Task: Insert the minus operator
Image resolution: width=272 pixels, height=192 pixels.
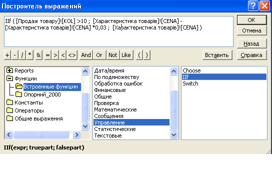Action: (14, 55)
